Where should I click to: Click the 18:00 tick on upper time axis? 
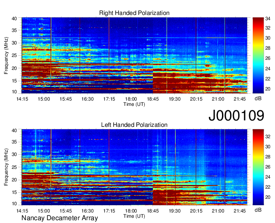click(x=131, y=99)
